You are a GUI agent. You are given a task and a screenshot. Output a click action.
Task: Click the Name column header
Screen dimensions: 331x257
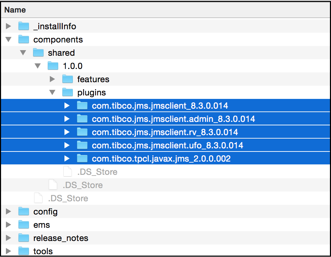15,10
